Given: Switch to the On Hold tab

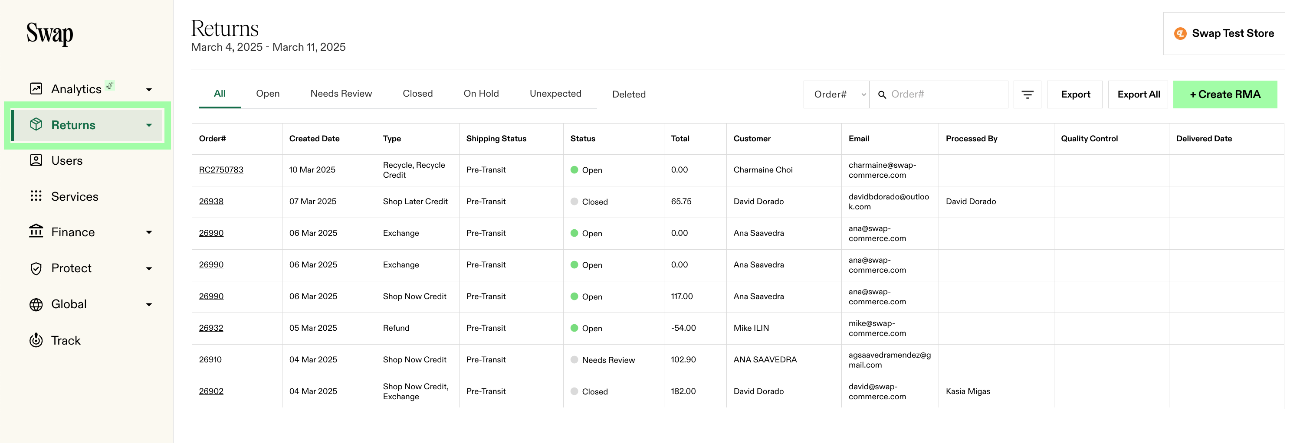Looking at the screenshot, I should (x=481, y=94).
